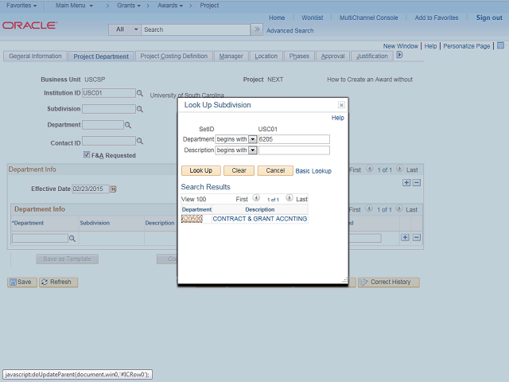The width and height of the screenshot is (509, 382).
Task: Click the next result arrow in Search Results
Action: (289, 198)
